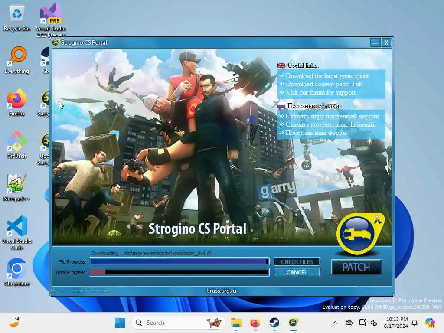This screenshot has height=333, width=444.
Task: Minimize the Strogino CS Portal window
Action: pos(375,42)
